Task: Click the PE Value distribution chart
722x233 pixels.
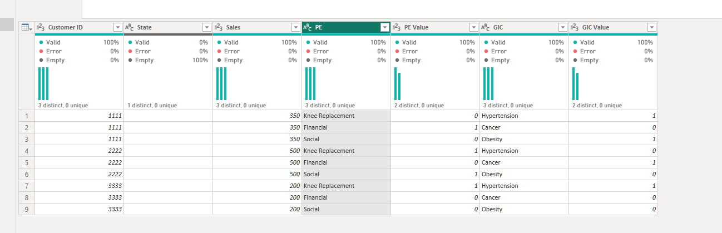Action: coord(398,83)
